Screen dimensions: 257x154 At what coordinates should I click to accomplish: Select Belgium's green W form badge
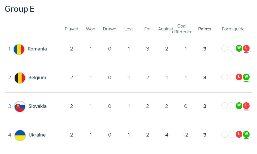click(246, 77)
